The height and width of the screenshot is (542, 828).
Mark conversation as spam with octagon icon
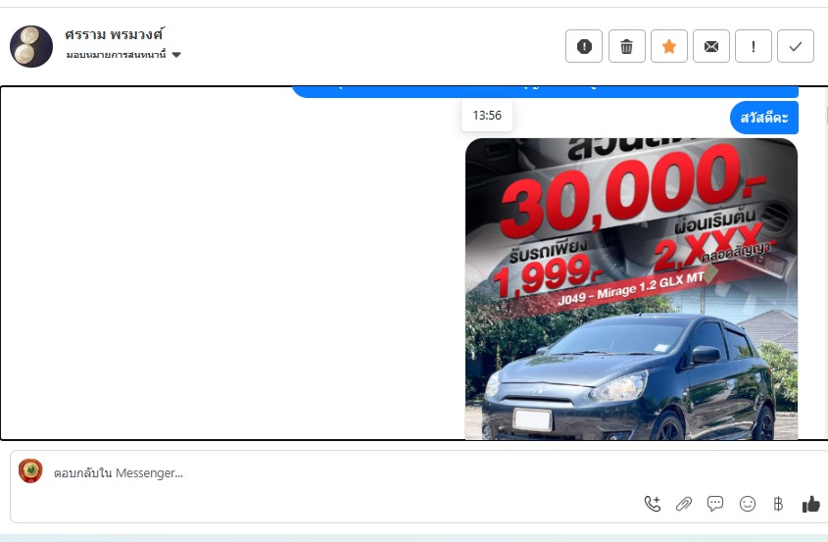point(583,46)
